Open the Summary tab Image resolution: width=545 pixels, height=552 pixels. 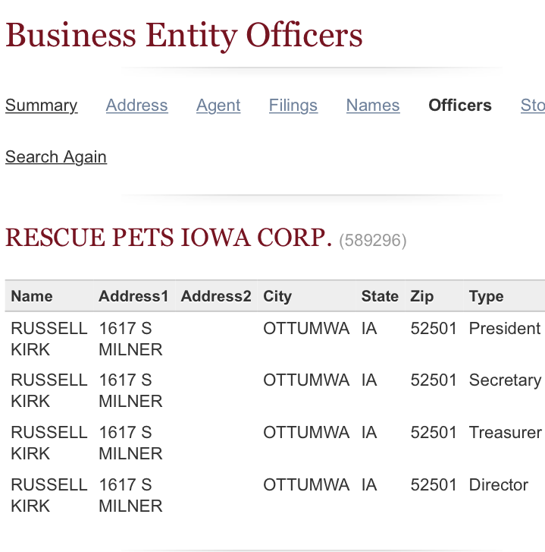(41, 106)
